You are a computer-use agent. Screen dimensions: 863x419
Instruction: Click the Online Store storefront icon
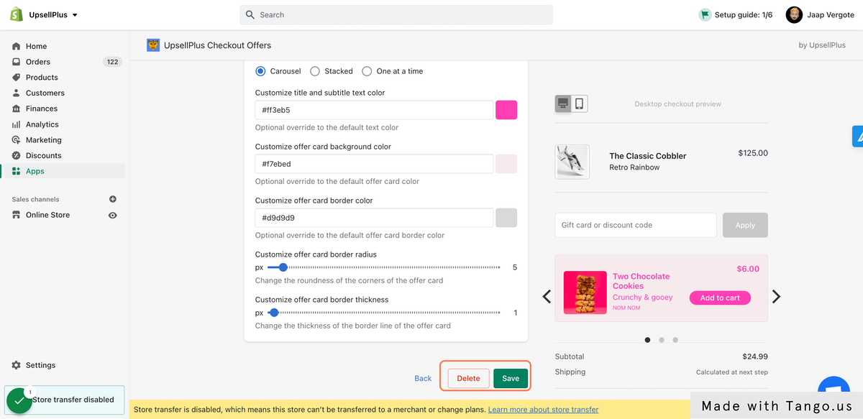[x=17, y=215]
